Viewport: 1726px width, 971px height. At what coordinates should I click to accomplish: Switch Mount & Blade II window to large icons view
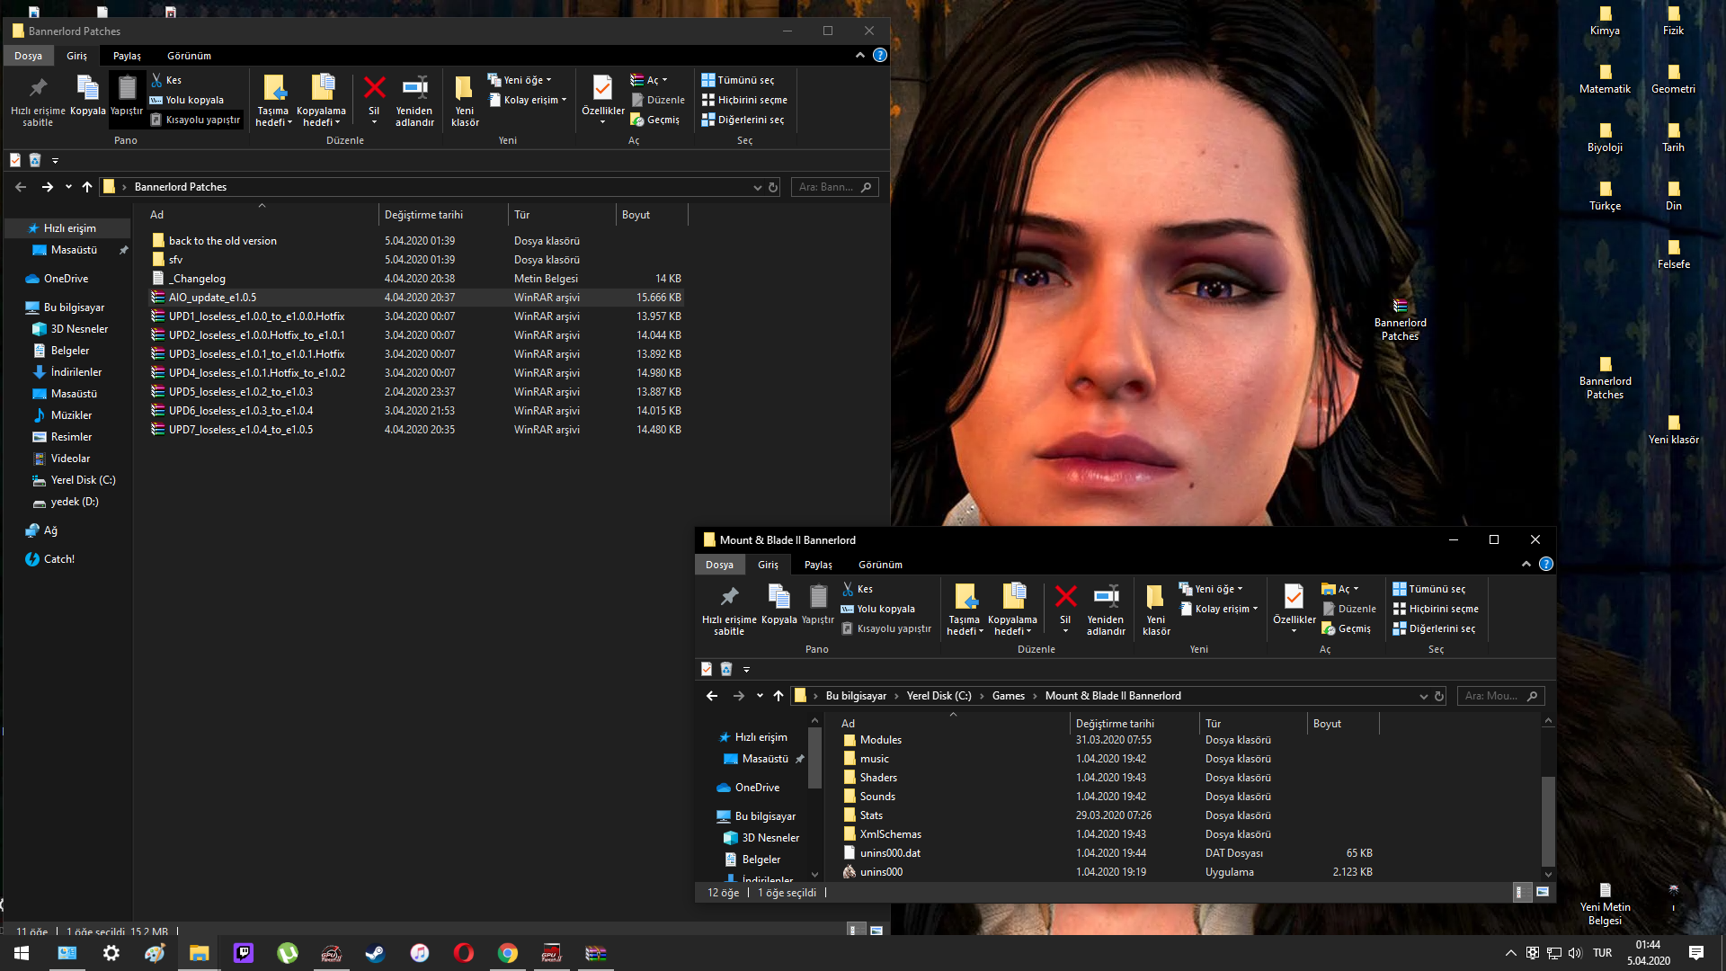(x=1543, y=892)
